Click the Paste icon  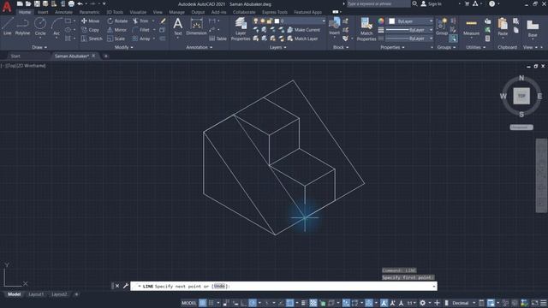click(503, 27)
